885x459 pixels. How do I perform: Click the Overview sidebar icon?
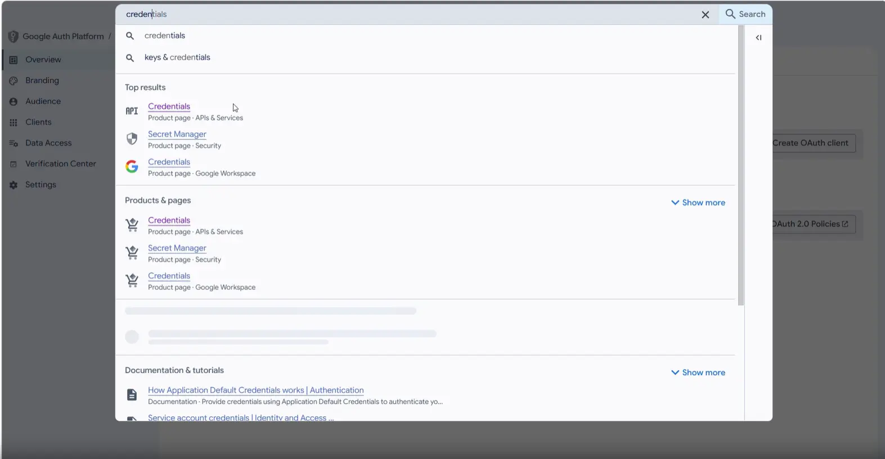point(14,60)
